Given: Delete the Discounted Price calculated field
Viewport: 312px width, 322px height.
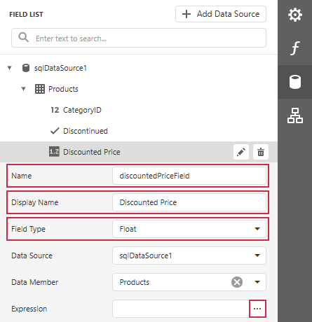Looking at the screenshot, I should (x=261, y=152).
